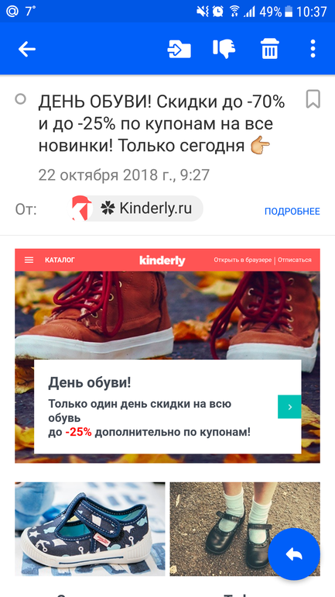Tap the battery indicator in status bar
The width and height of the screenshot is (335, 597).
tap(289, 12)
